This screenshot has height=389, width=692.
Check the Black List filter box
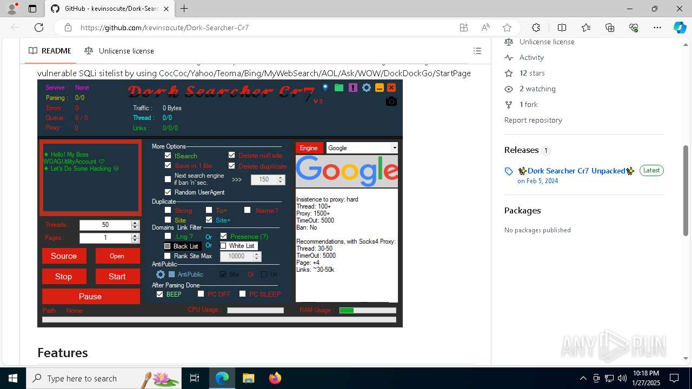pos(167,246)
